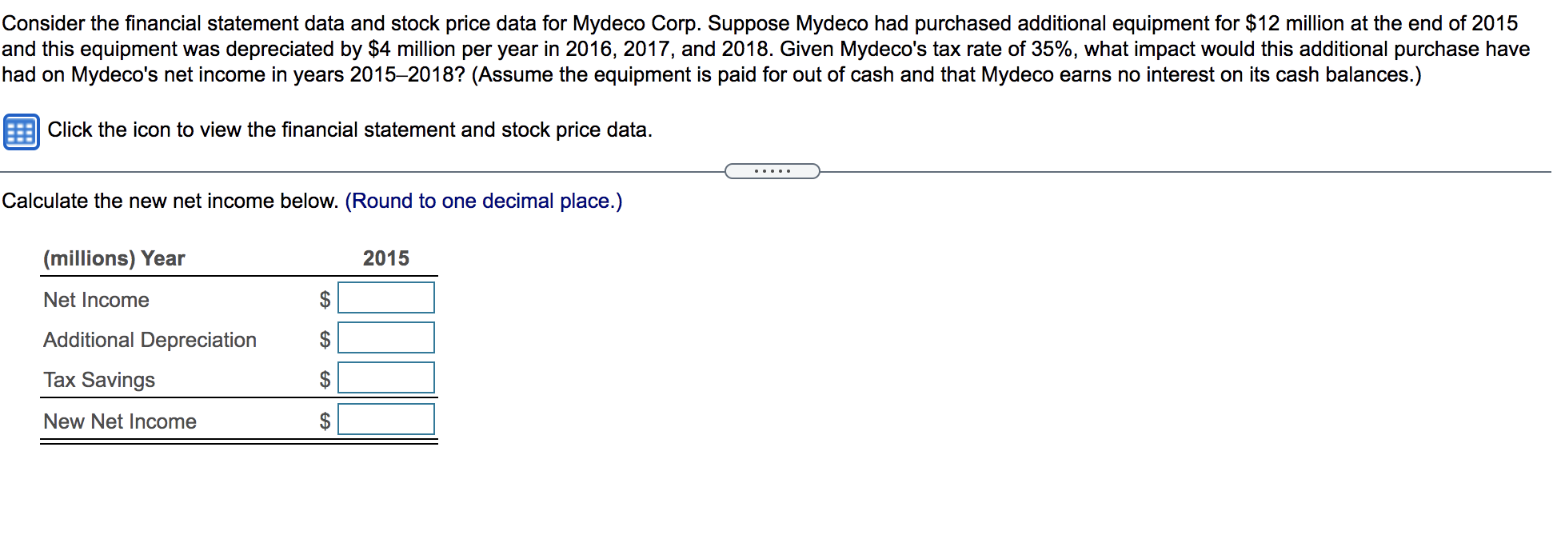
Task: Select the Additional Depreciation entry field
Action: (386, 337)
